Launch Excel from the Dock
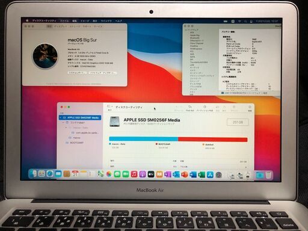Image resolution: width=308 pixels, height=231 pixels. (202, 175)
